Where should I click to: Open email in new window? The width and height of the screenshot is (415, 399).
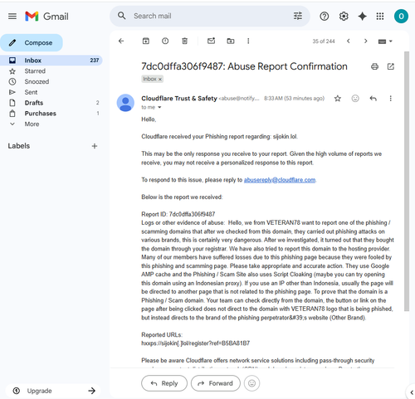(x=391, y=66)
